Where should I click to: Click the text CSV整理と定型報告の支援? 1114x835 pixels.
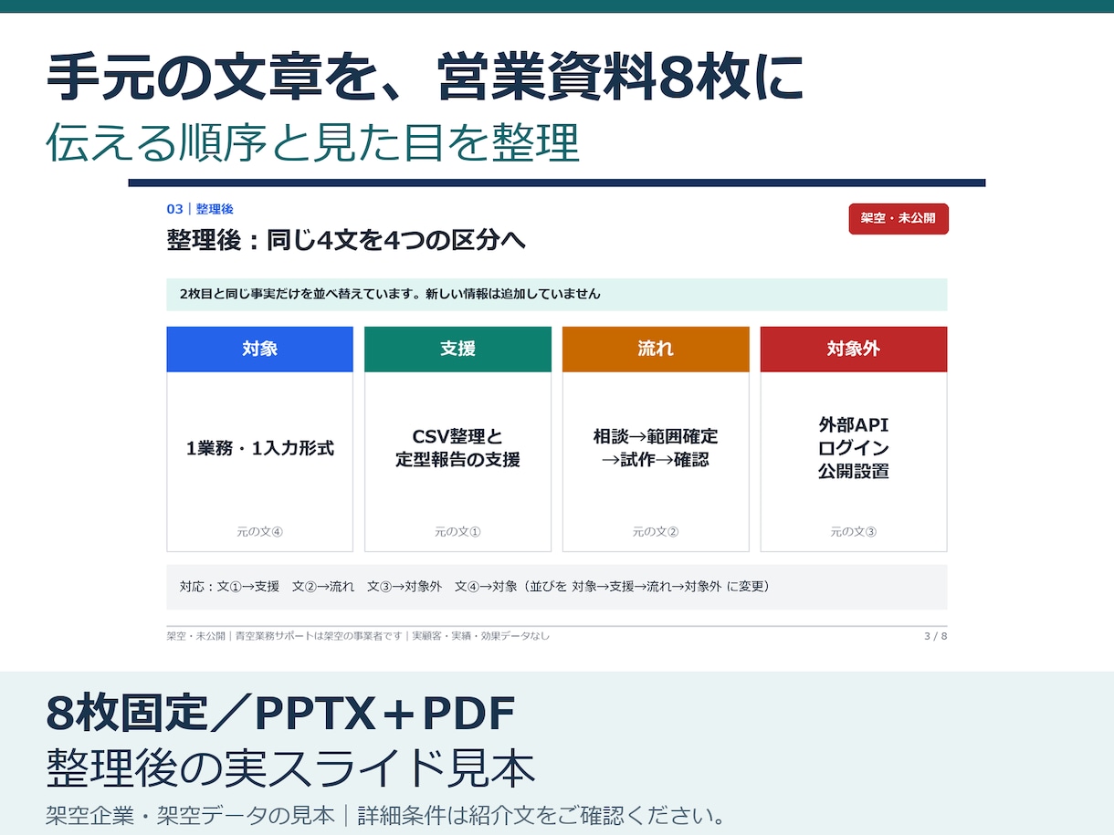coord(457,448)
